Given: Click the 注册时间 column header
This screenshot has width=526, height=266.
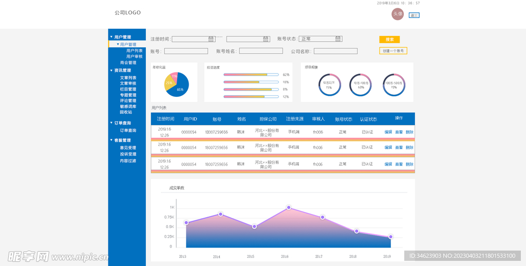Looking at the screenshot, I should point(166,119).
